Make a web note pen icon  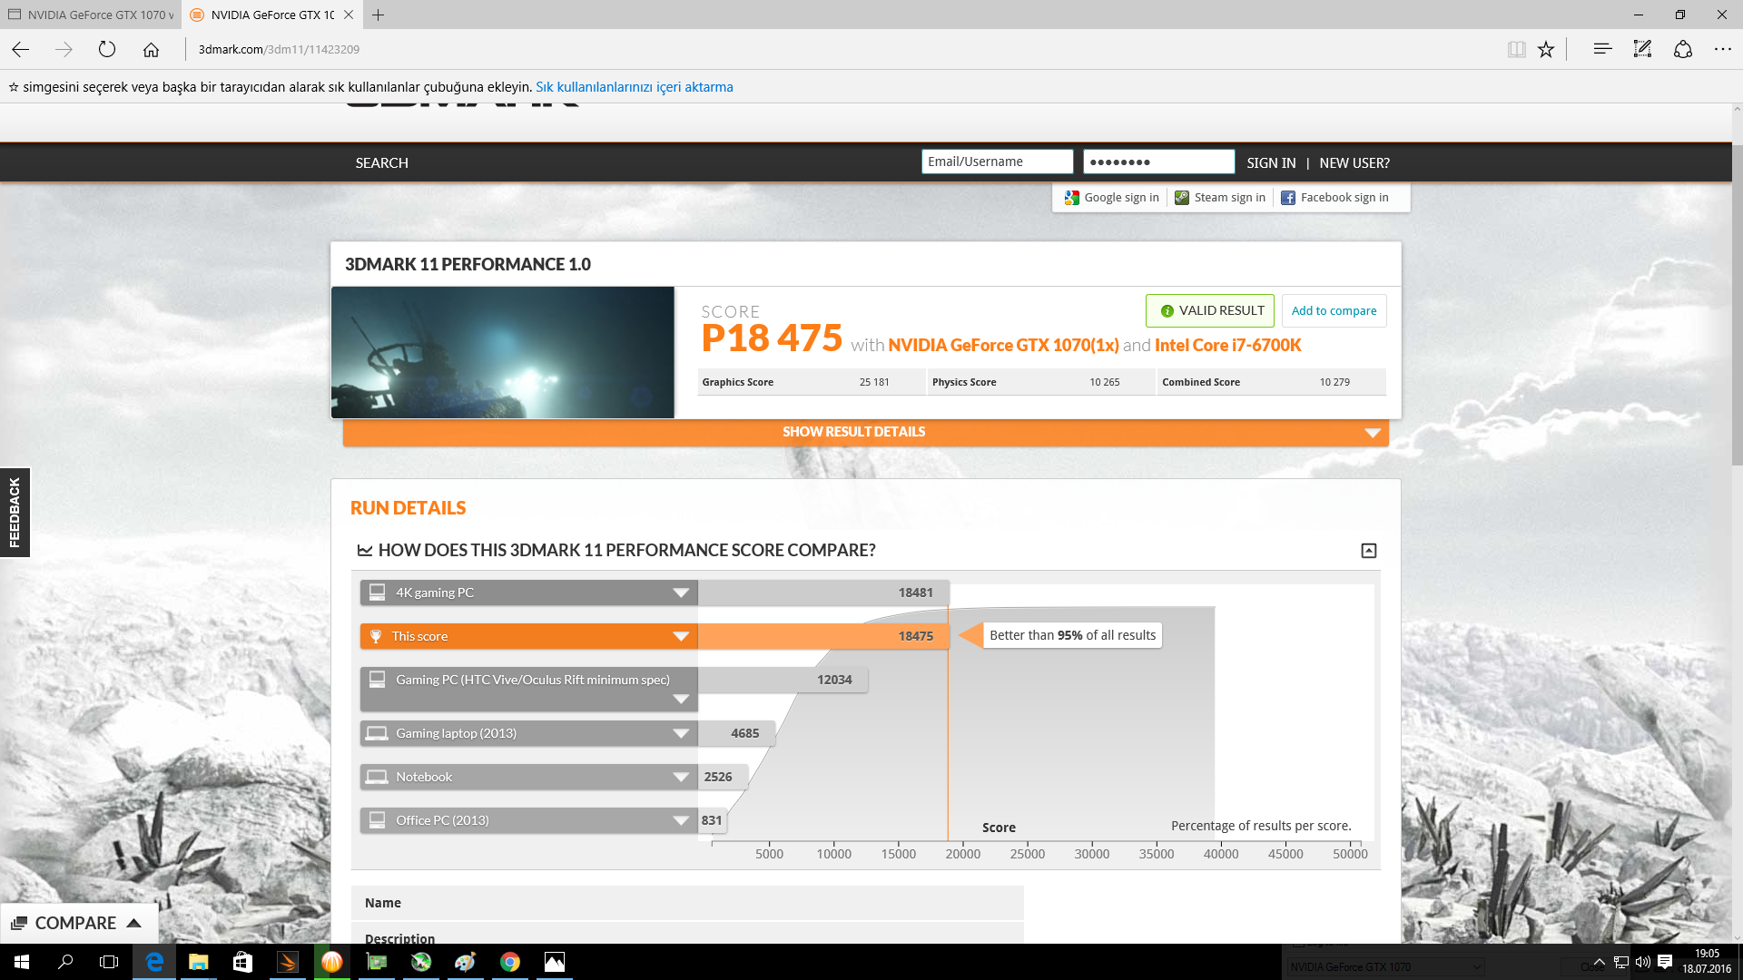(1642, 49)
